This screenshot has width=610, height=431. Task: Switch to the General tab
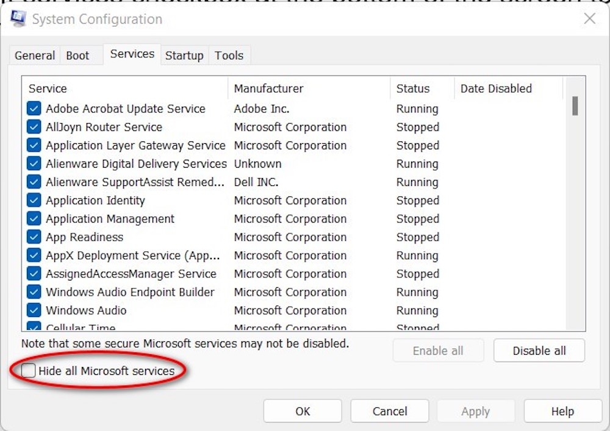[x=34, y=55]
